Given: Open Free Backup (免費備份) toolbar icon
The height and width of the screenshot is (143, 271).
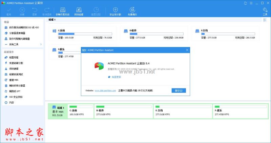Looking at the screenshot, I should pos(132,12).
